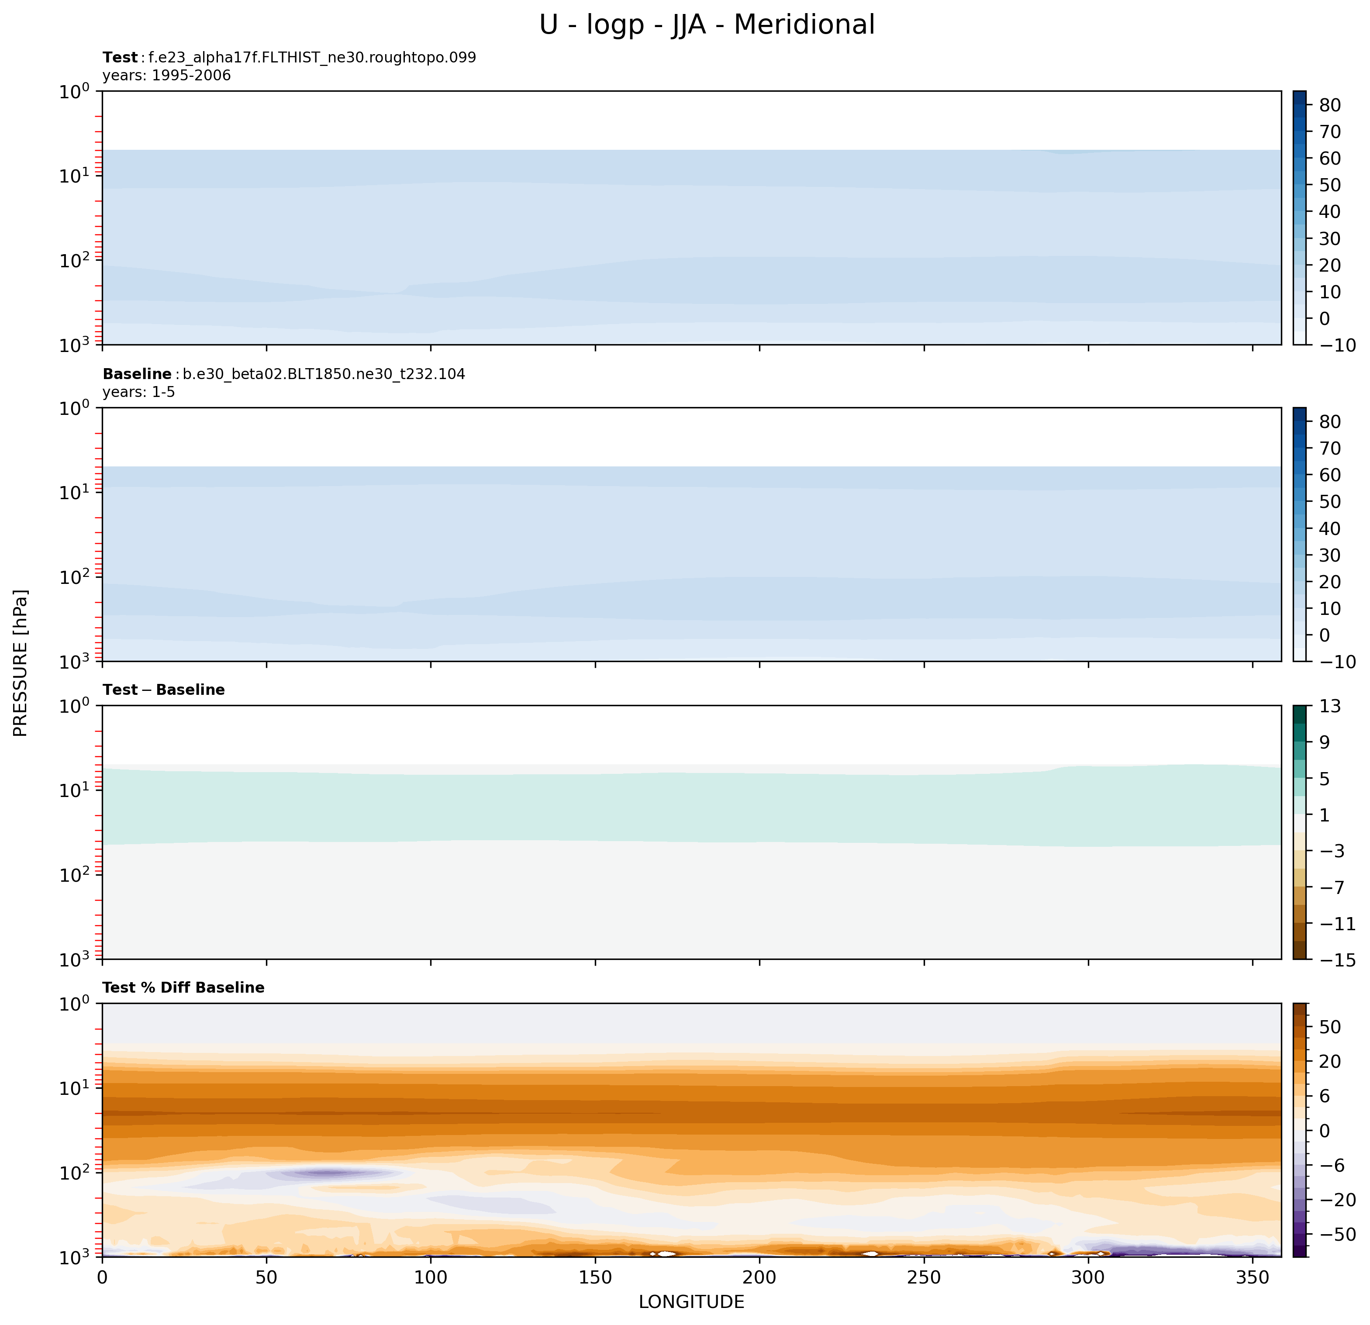Click the 350 longitude tick label
1370x1325 pixels.
point(1253,1277)
